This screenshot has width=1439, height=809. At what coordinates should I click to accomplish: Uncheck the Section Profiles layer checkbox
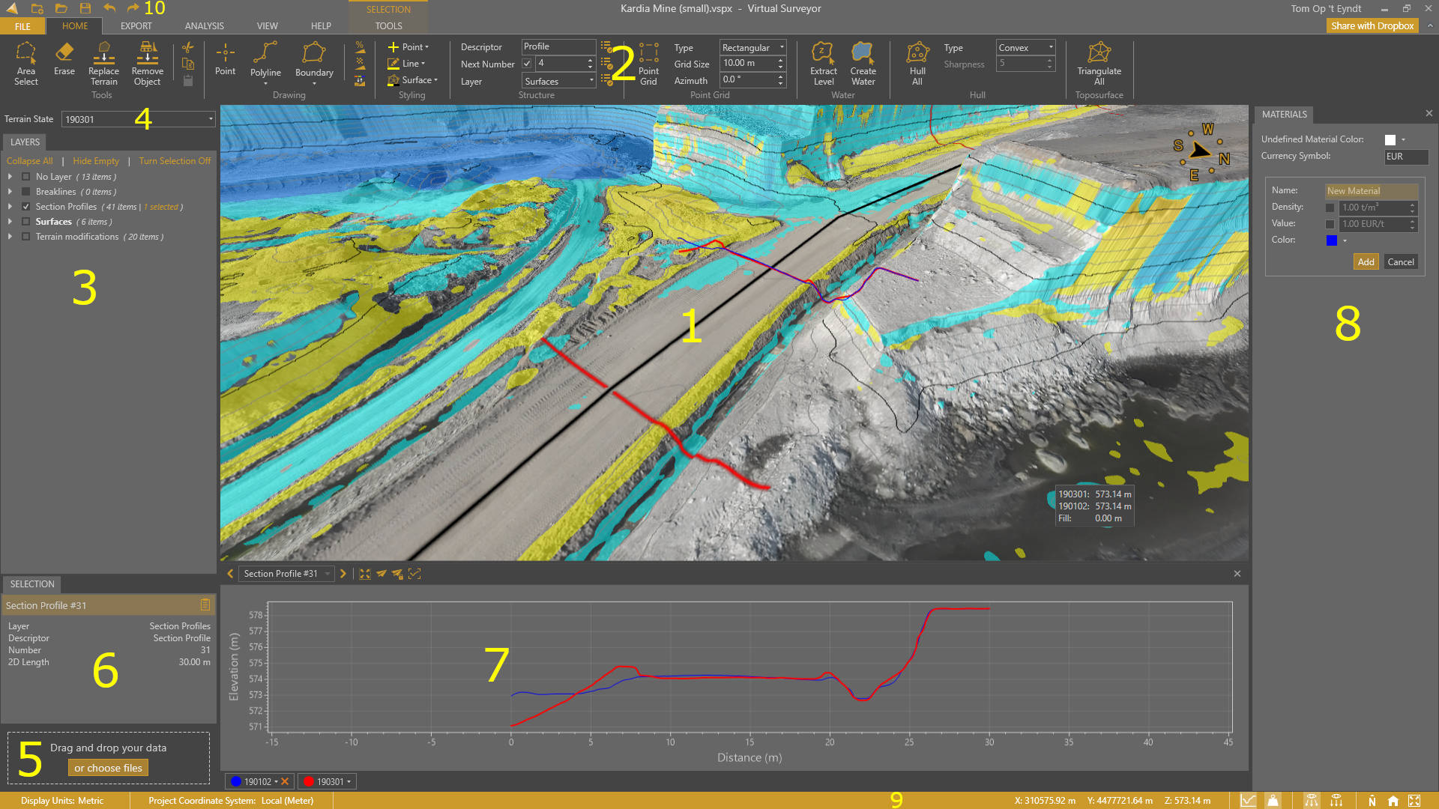[x=26, y=207]
